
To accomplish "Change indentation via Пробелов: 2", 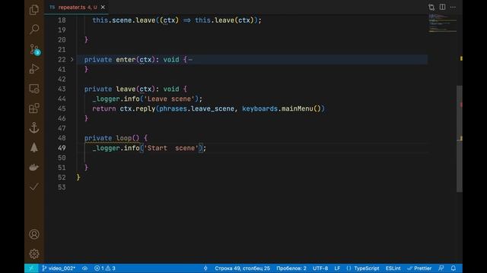I will pyautogui.click(x=291, y=268).
